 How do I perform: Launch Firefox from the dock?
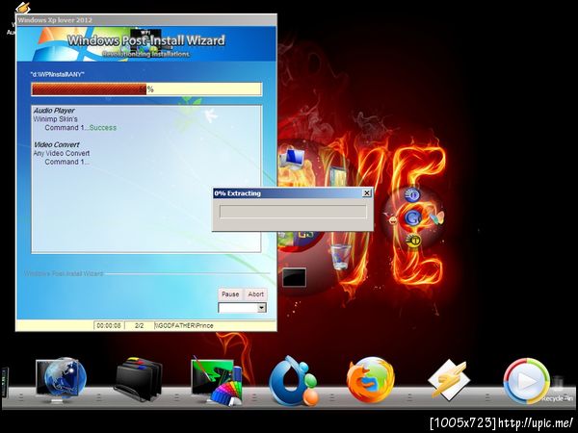pos(371,380)
